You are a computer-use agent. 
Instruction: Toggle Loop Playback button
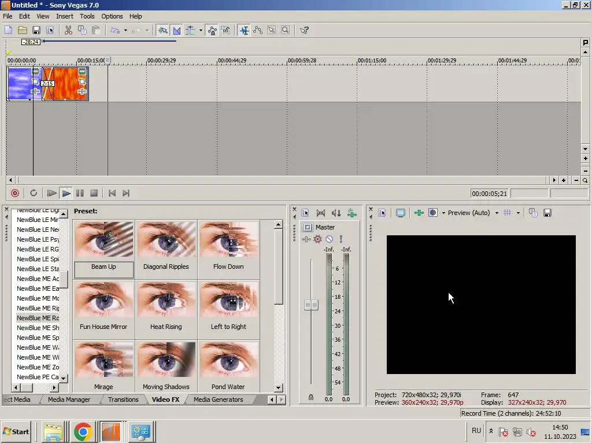(34, 193)
